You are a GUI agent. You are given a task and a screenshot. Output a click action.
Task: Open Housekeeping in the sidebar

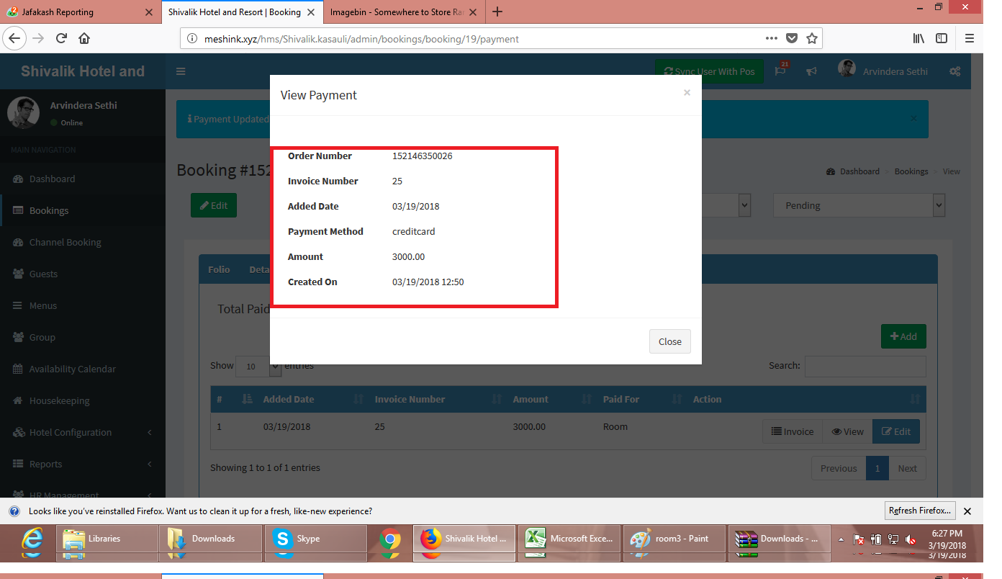tap(83, 400)
